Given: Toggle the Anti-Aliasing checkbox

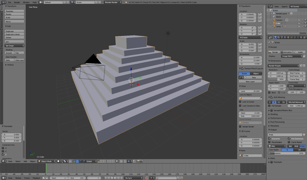Looking at the screenshot, I should [x=271, y=97].
